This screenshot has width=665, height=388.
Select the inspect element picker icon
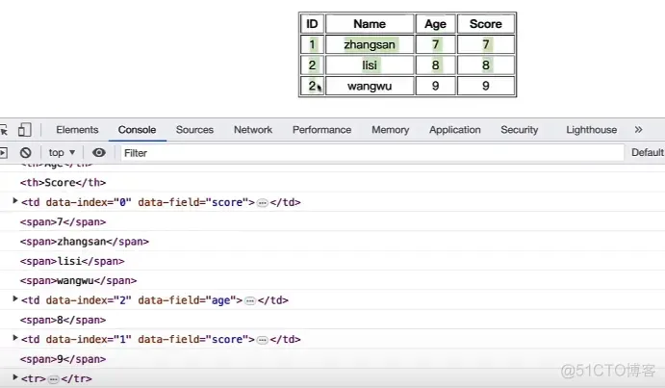point(4,130)
